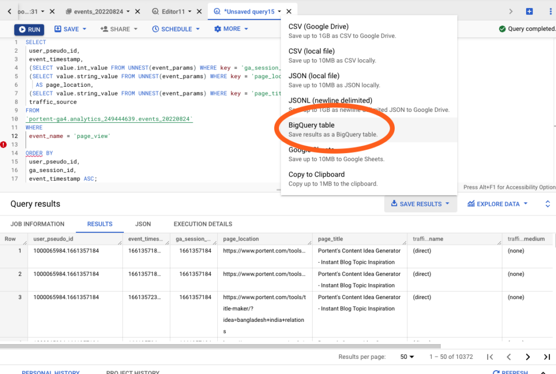Close the events_20220824 tab
This screenshot has width=556, height=374.
[137, 11]
